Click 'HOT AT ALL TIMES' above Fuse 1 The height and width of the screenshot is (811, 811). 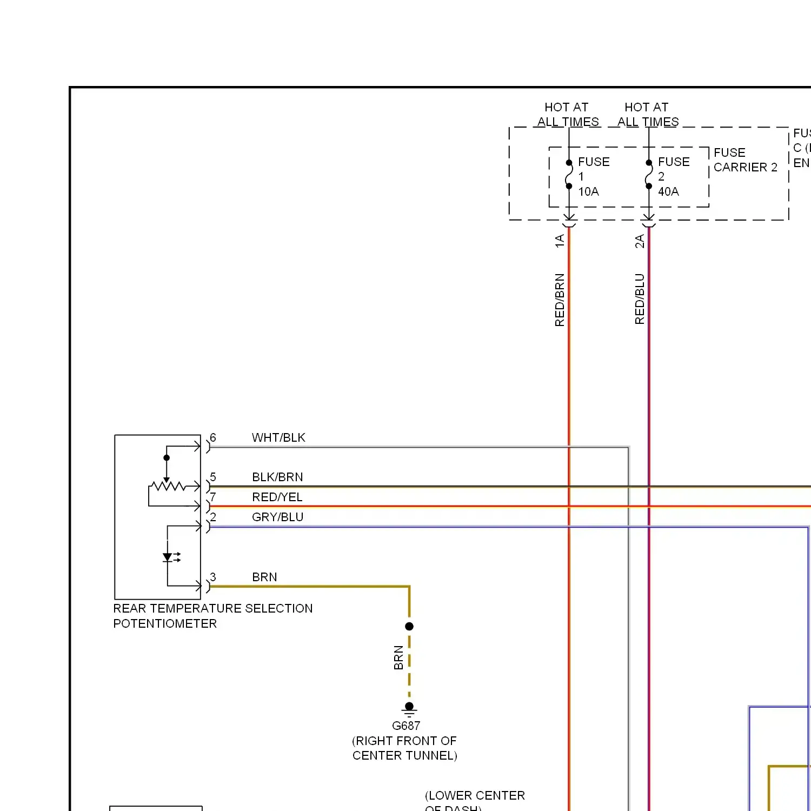(568, 114)
